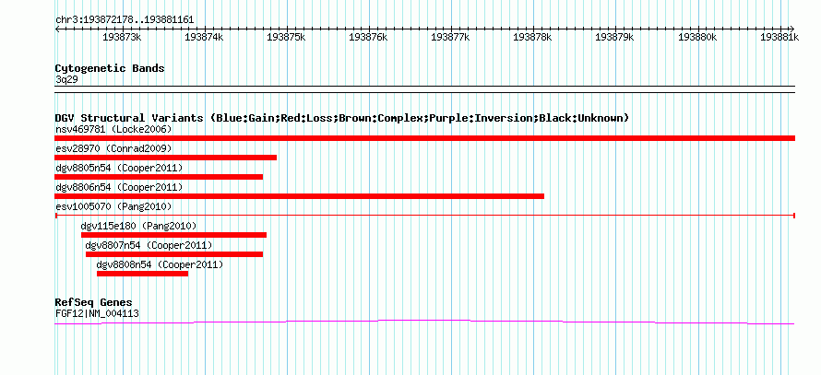821x375 pixels.
Task: Open dgv8807n54 (Cooper2011) variant label
Action: (149, 245)
